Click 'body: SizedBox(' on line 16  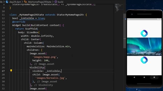pos(29,32)
